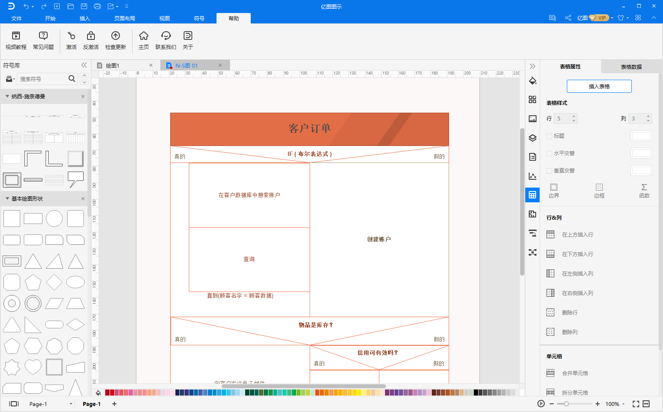The width and height of the screenshot is (663, 412).
Task: Click the 插入表格 button
Action: coord(599,86)
